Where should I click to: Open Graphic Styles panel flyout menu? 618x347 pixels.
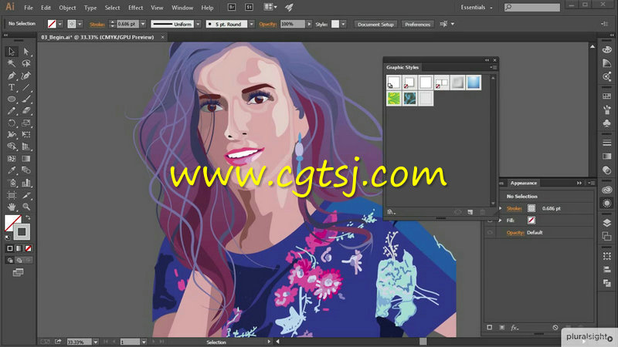(x=493, y=68)
